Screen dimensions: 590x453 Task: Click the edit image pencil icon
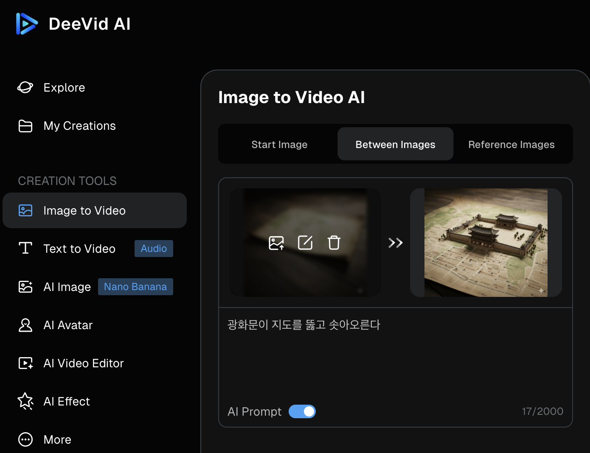[305, 243]
